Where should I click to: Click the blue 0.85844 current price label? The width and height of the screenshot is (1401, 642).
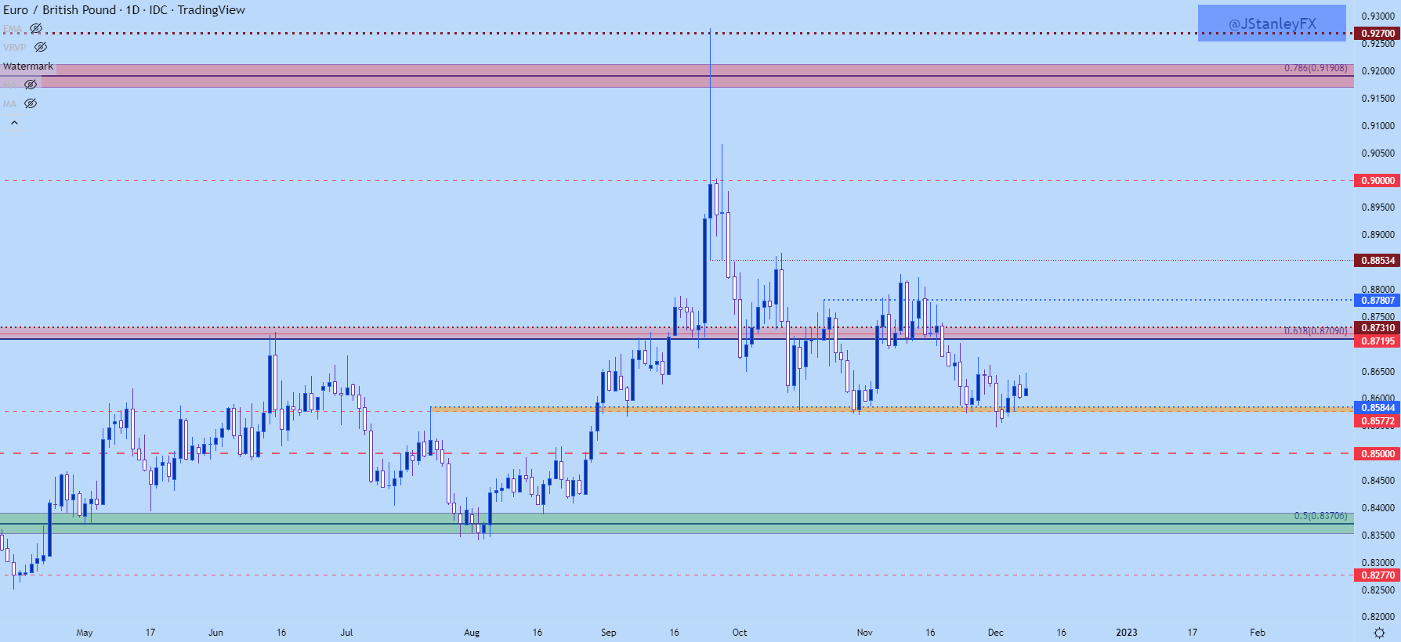pyautogui.click(x=1377, y=408)
